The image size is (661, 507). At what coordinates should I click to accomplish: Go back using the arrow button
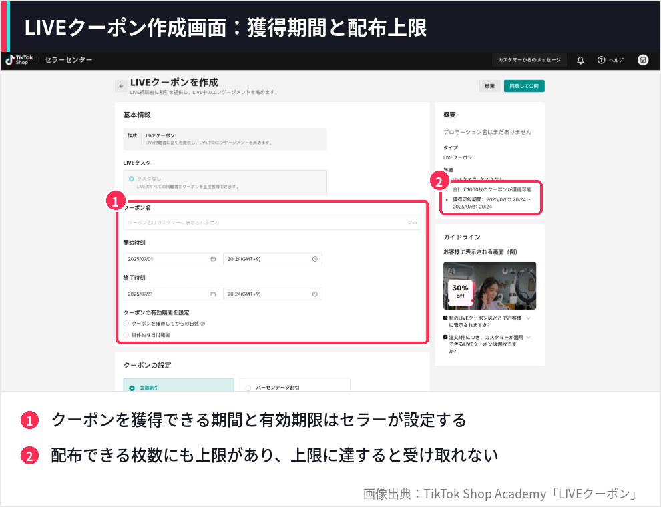click(121, 86)
